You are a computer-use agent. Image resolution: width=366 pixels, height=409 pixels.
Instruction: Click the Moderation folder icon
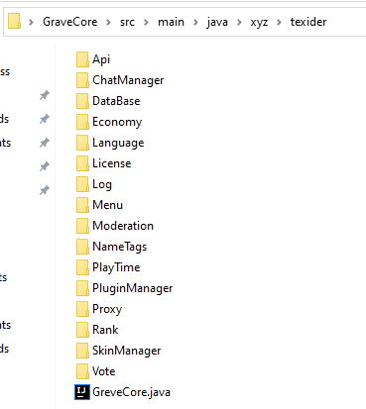[82, 226]
